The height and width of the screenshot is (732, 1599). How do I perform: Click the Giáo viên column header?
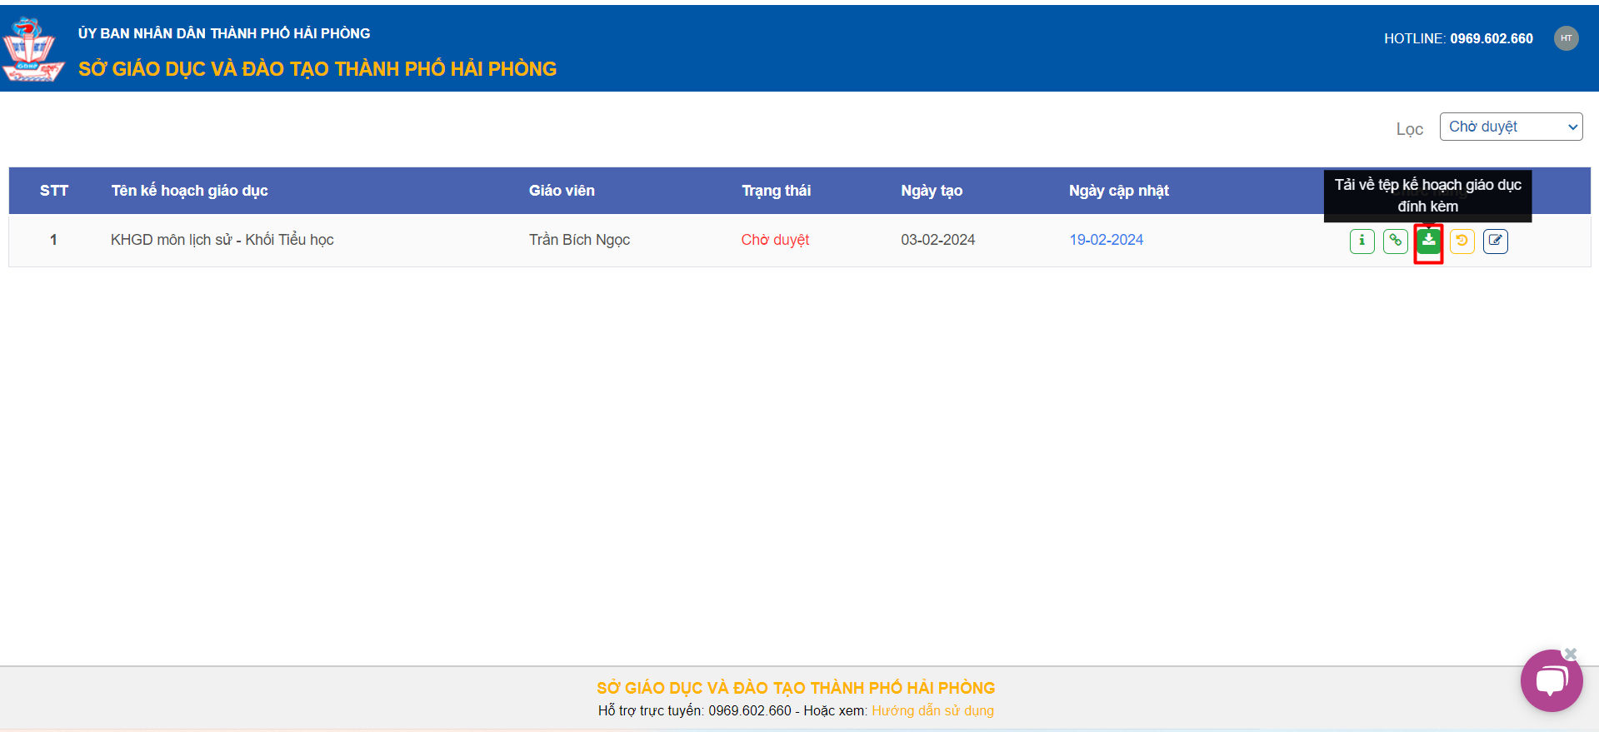pos(562,191)
